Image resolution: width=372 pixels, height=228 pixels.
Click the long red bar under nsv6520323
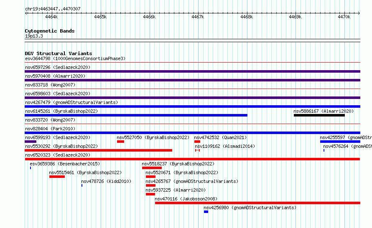click(x=192, y=159)
